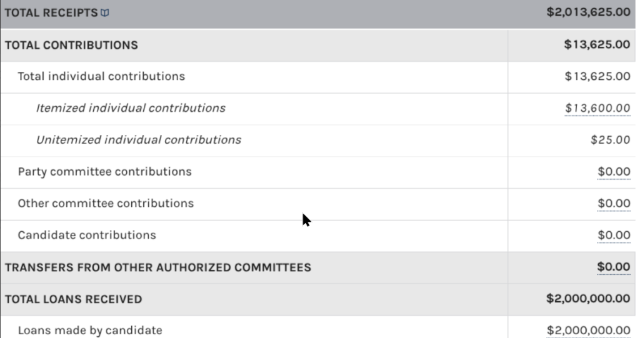
Task: Open the Transfers from other authorized committees $0.00 link
Action: (x=614, y=267)
